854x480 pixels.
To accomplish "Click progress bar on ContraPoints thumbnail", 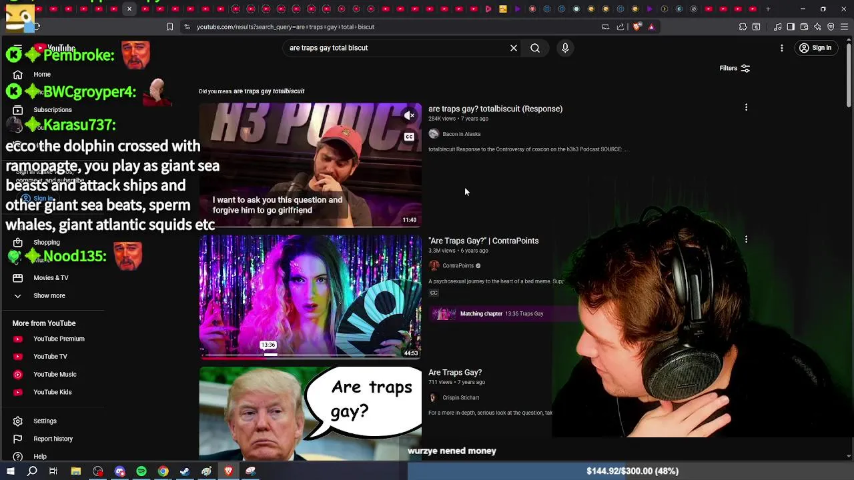I will (310, 355).
